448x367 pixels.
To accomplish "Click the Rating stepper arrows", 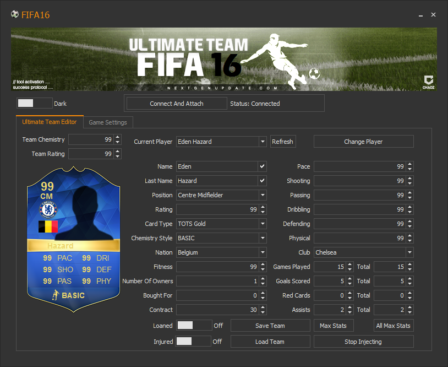I will (x=263, y=209).
